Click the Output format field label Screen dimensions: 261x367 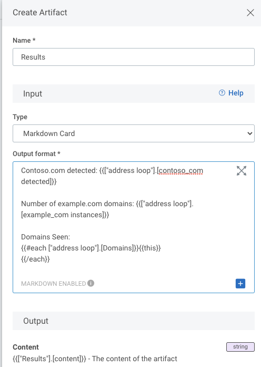click(36, 154)
